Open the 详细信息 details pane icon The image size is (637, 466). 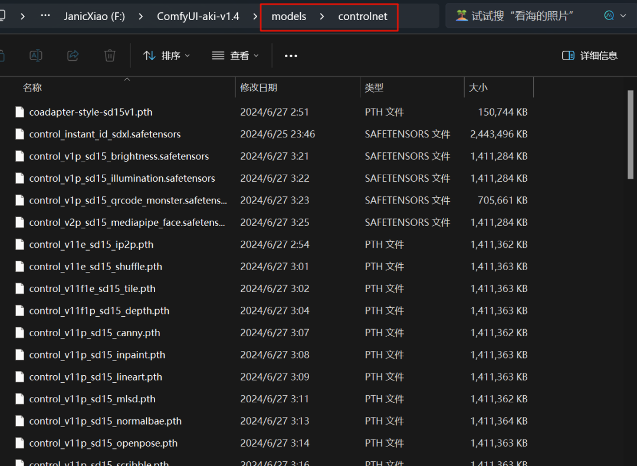tap(589, 55)
